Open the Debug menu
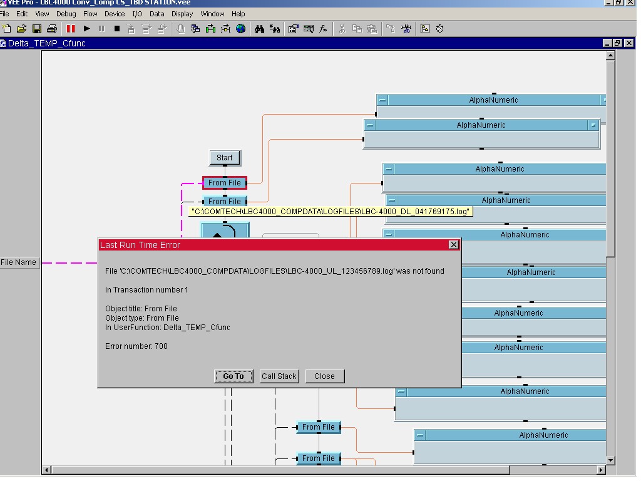 tap(66, 14)
